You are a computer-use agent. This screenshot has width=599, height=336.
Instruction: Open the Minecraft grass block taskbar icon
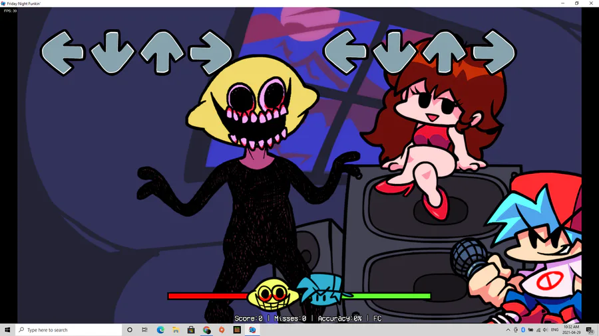[x=237, y=330]
